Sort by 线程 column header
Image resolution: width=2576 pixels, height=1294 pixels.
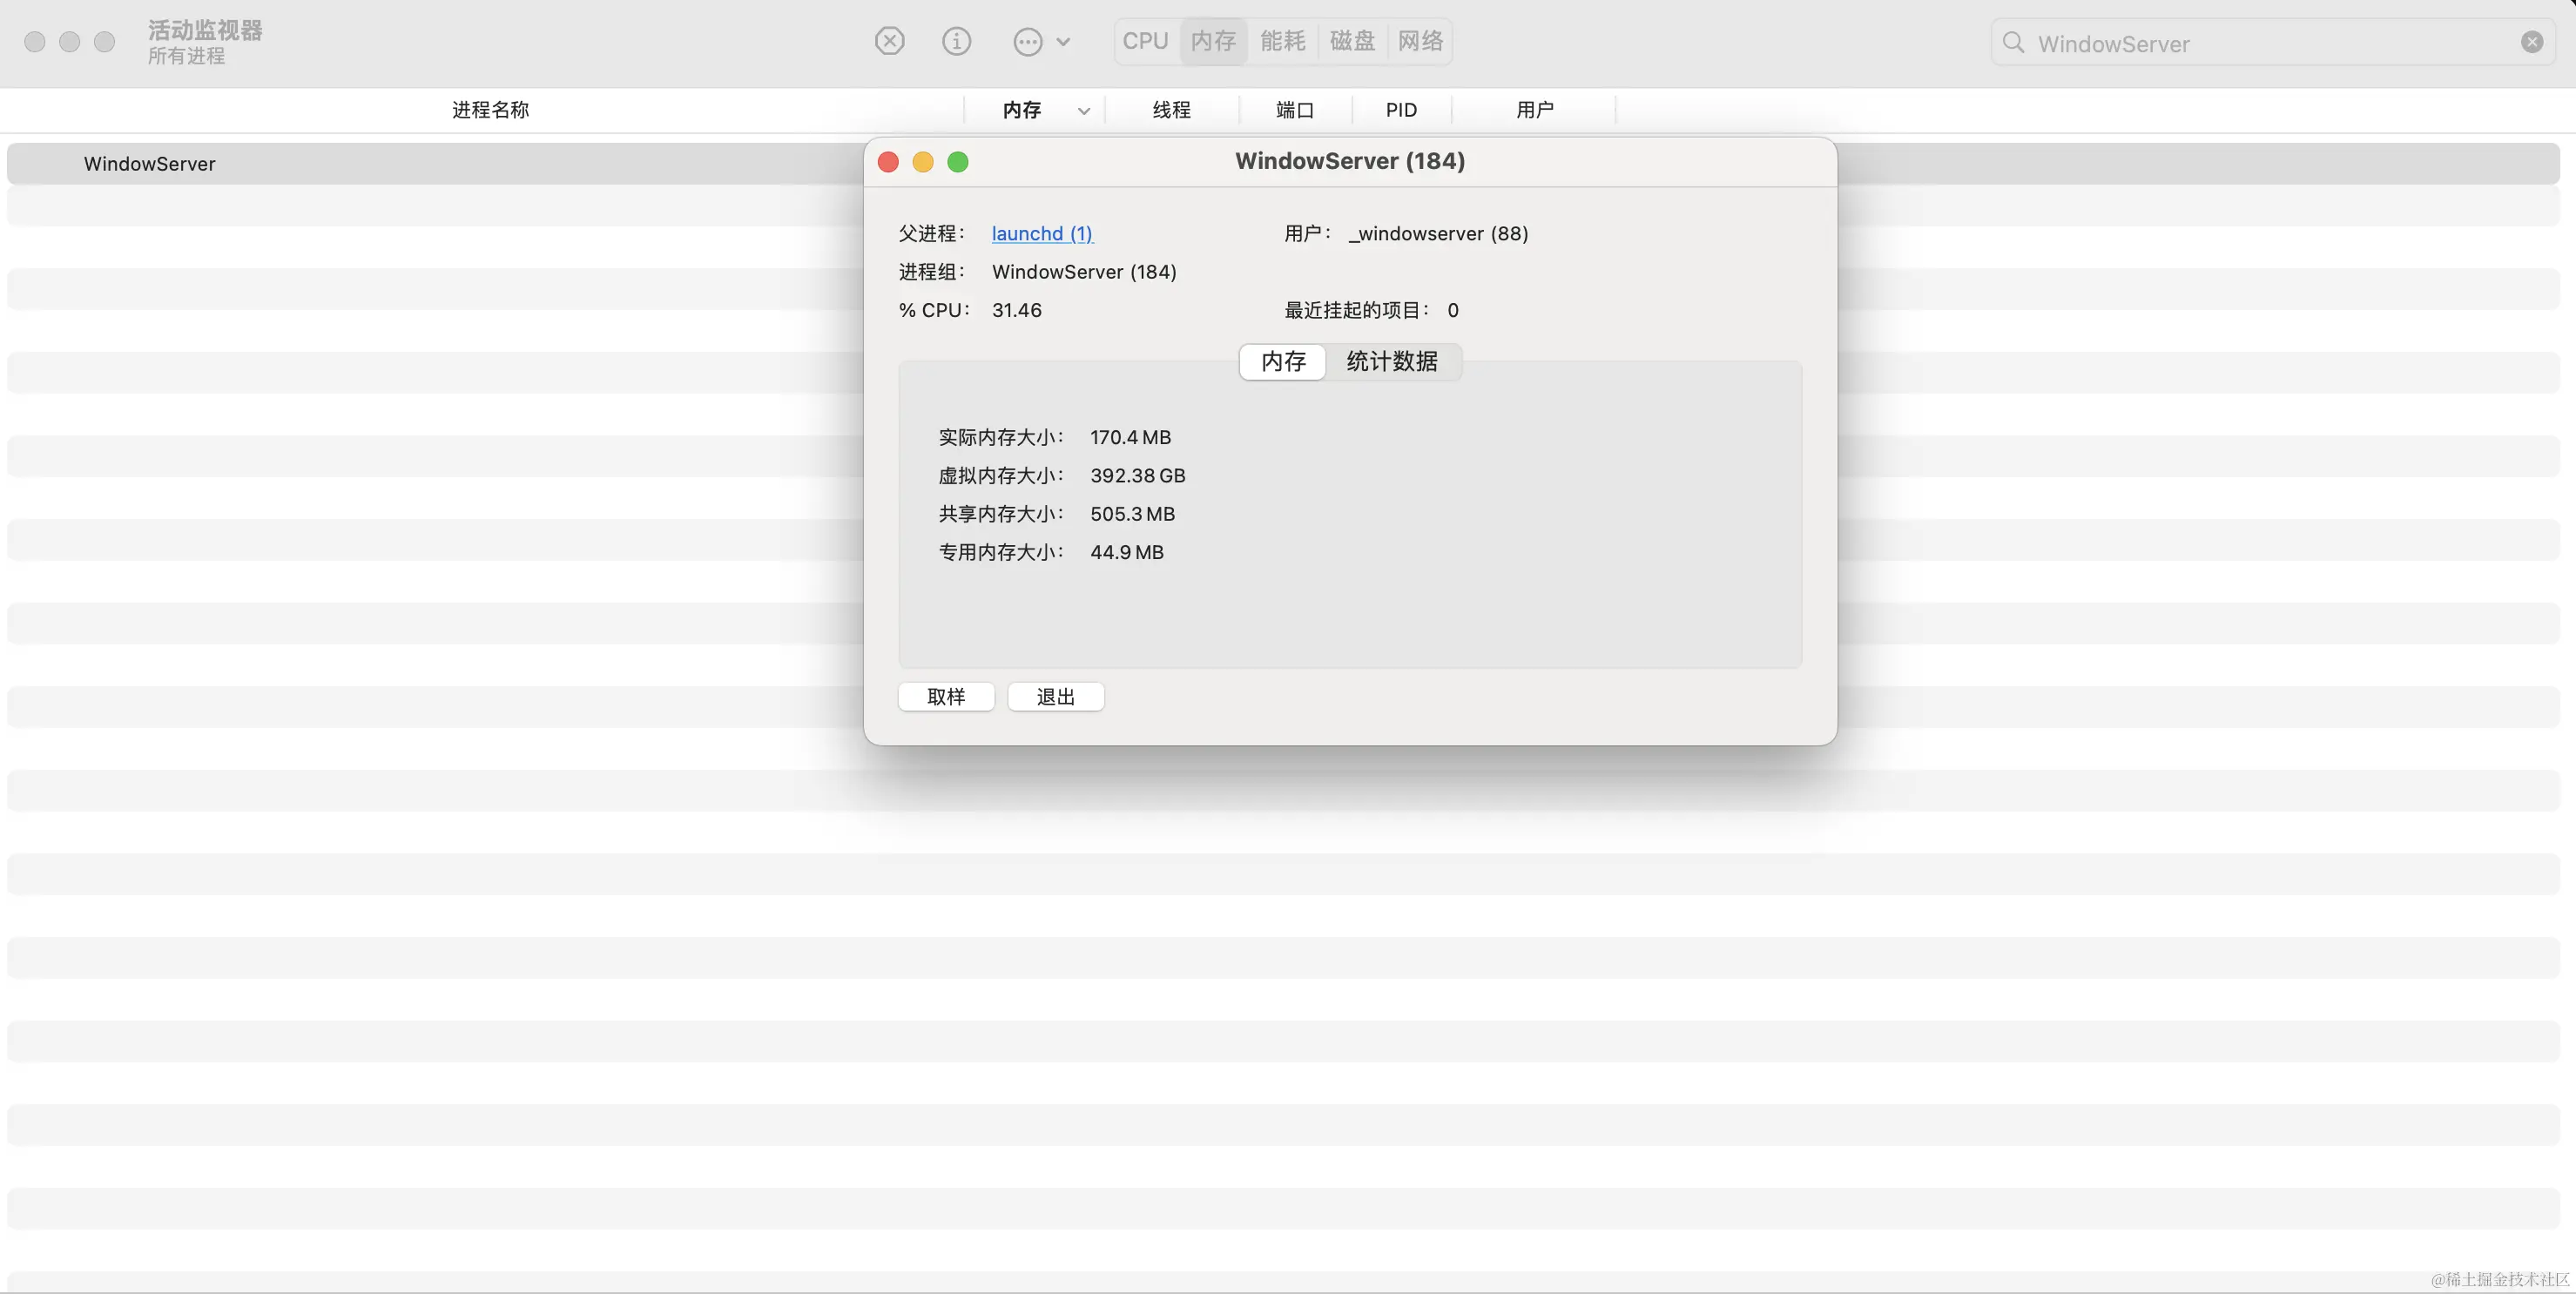[x=1171, y=110]
